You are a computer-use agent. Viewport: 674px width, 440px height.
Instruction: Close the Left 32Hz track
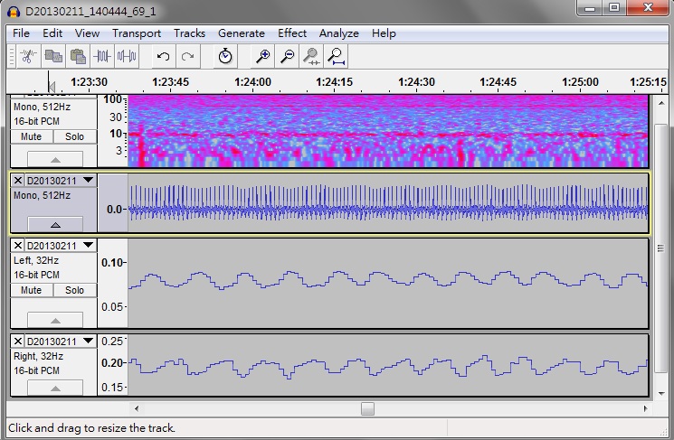point(17,246)
